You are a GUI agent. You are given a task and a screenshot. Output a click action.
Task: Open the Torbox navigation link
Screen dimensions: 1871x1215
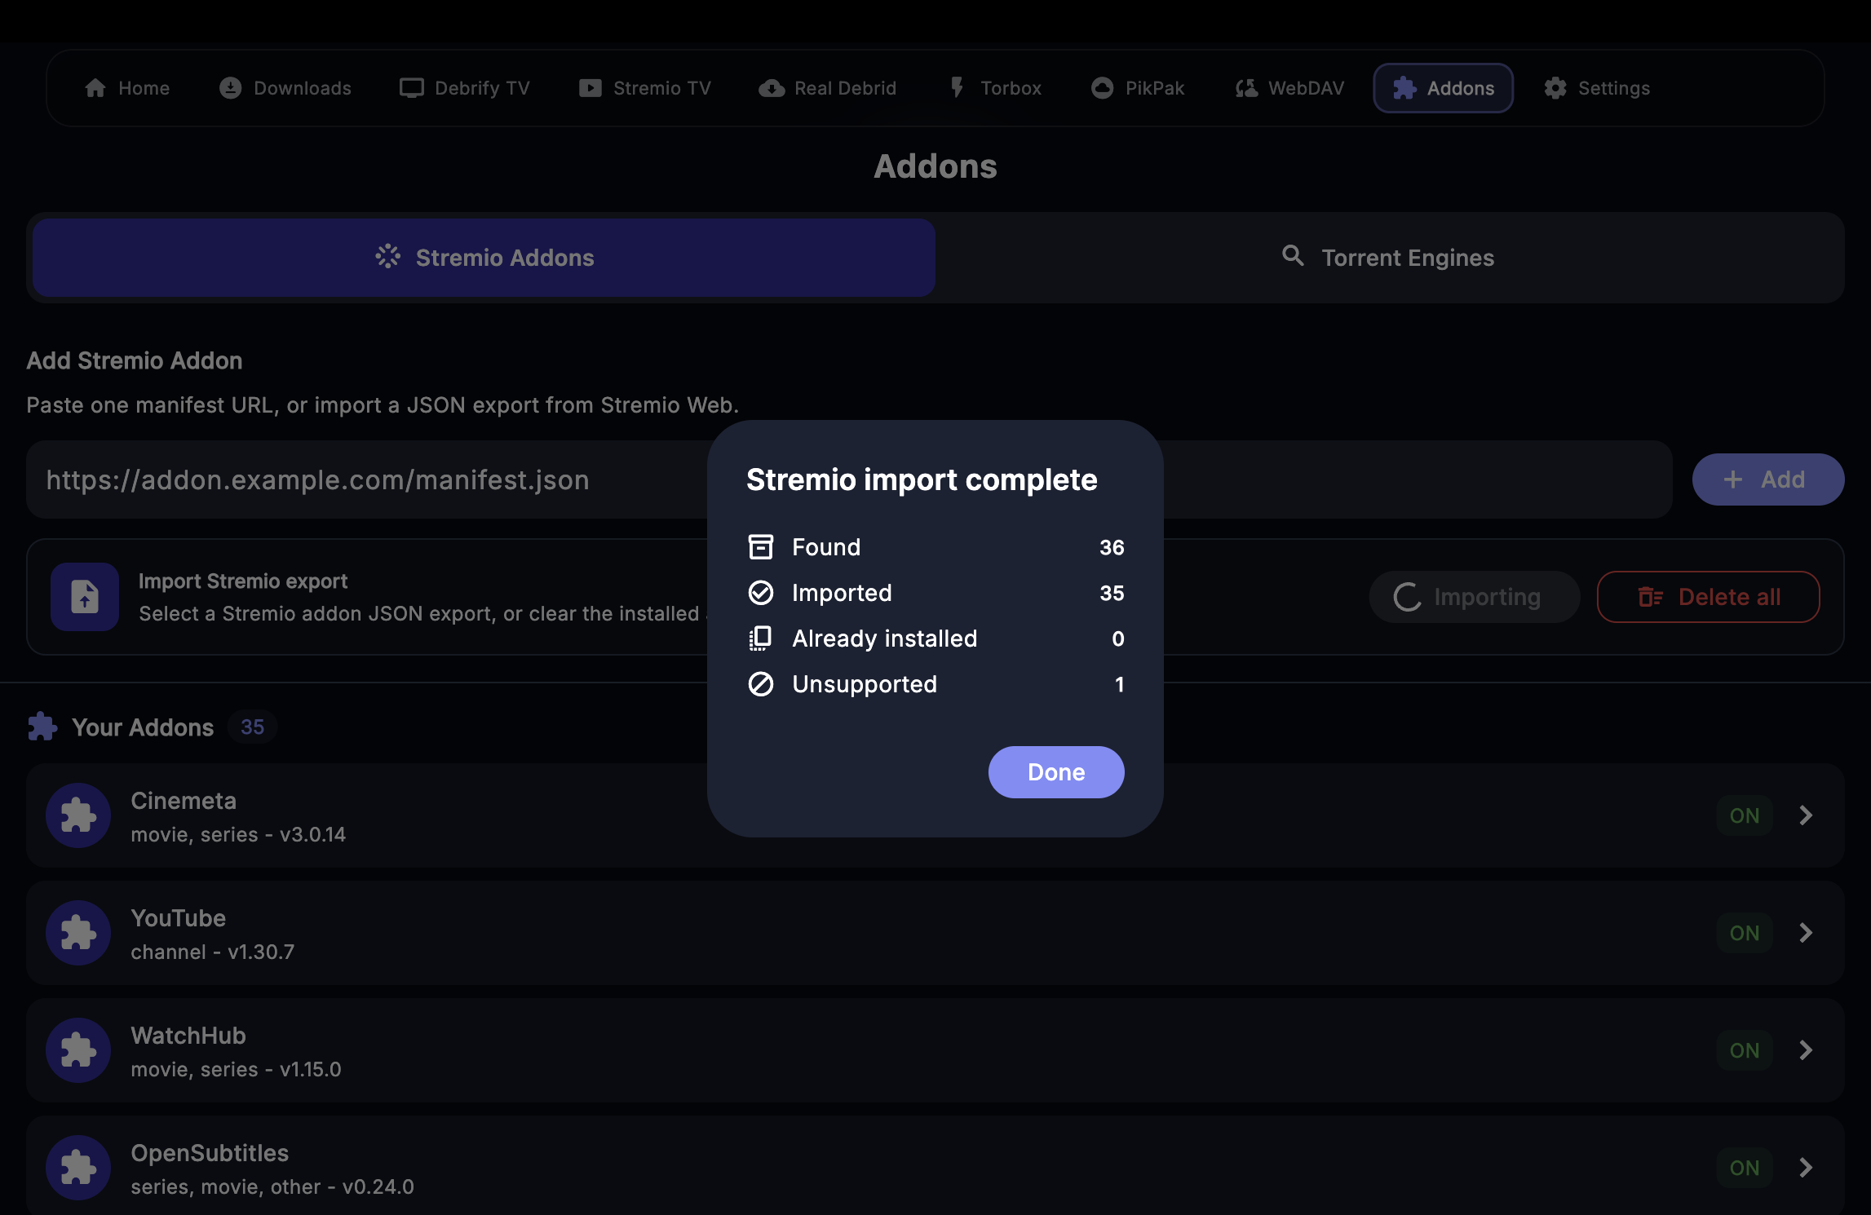pyautogui.click(x=995, y=88)
